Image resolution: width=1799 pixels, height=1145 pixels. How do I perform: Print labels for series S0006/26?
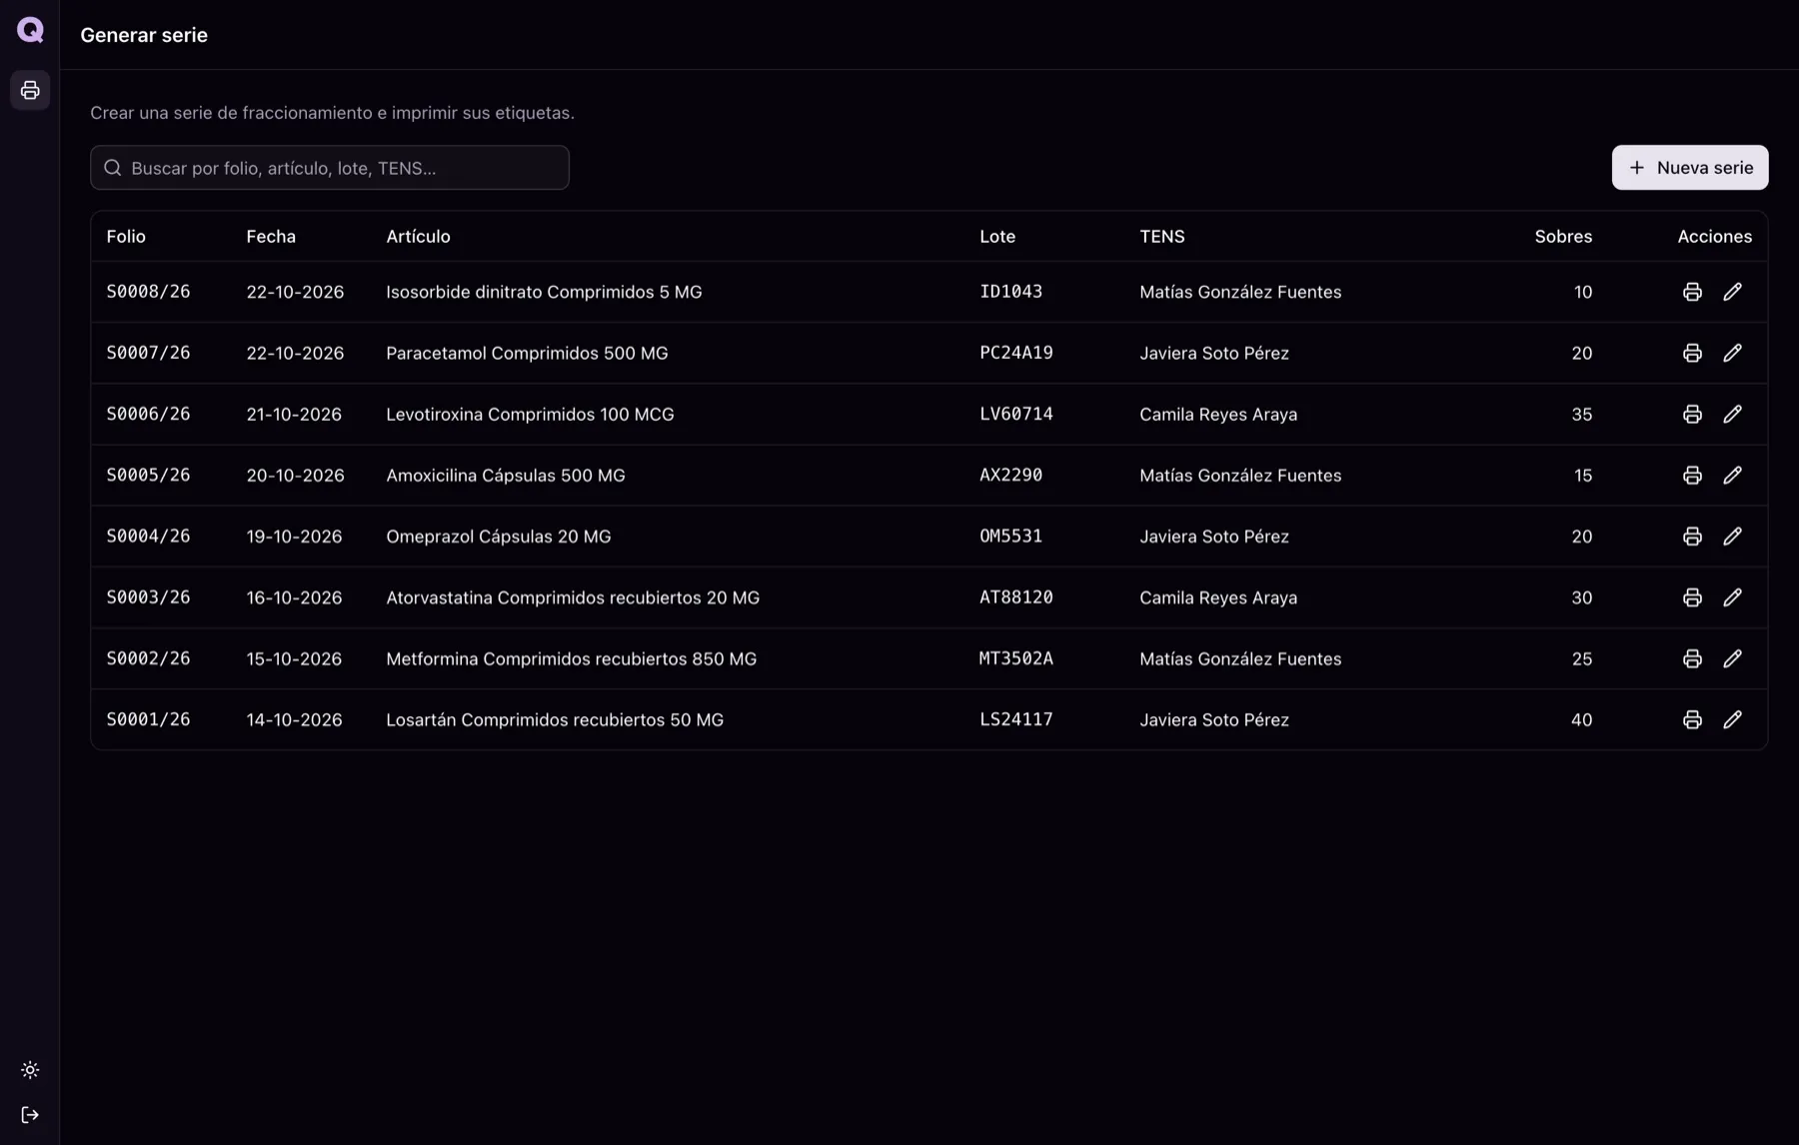click(x=1692, y=414)
